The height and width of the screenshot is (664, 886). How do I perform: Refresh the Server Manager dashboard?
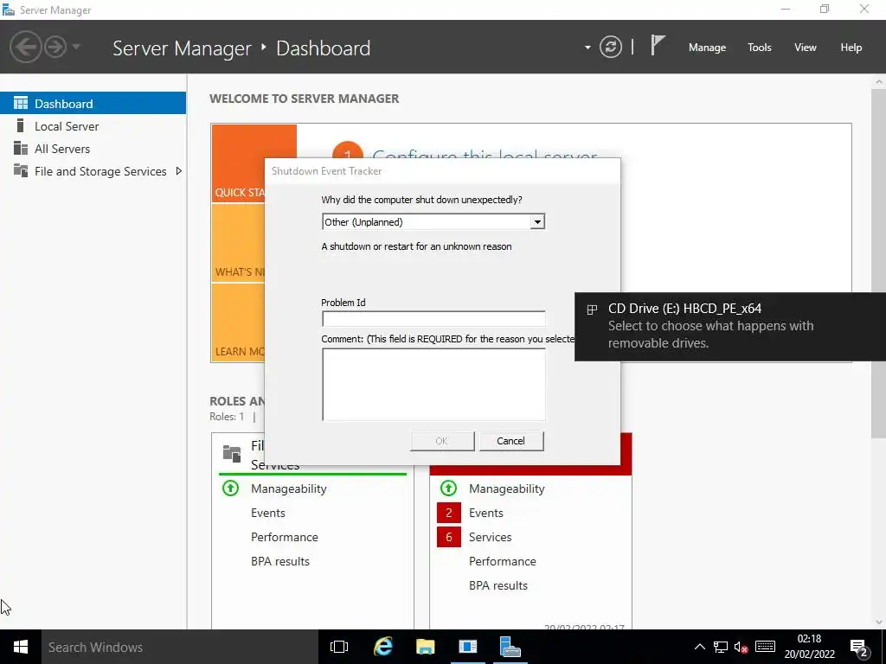coord(610,47)
